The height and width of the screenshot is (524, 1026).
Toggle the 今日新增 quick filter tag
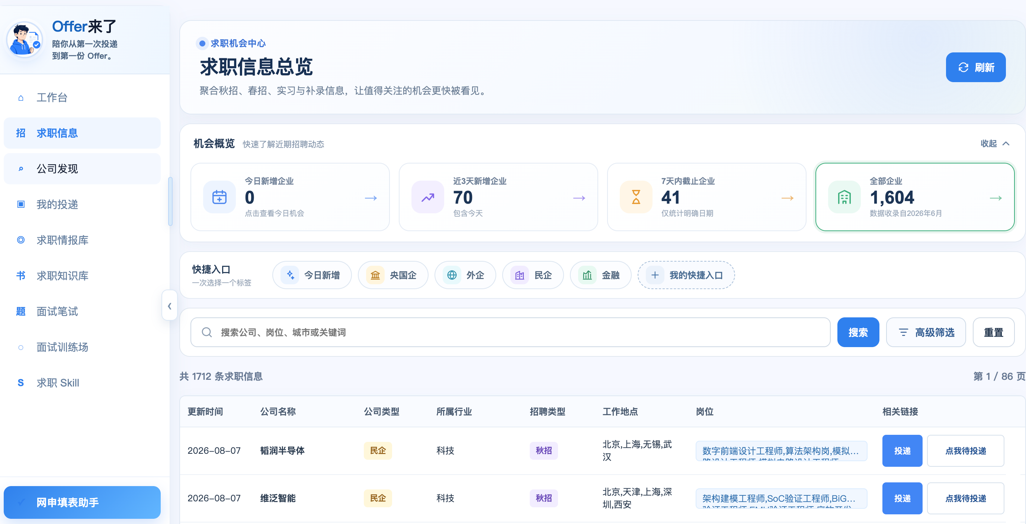(312, 275)
